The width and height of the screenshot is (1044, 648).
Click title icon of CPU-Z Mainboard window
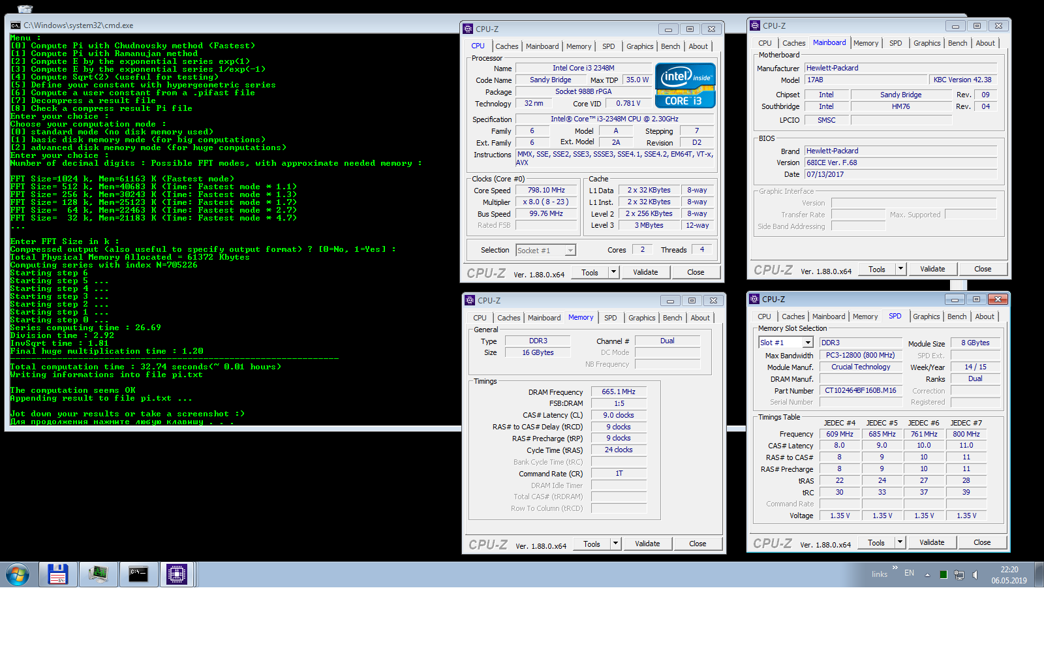[x=755, y=25]
